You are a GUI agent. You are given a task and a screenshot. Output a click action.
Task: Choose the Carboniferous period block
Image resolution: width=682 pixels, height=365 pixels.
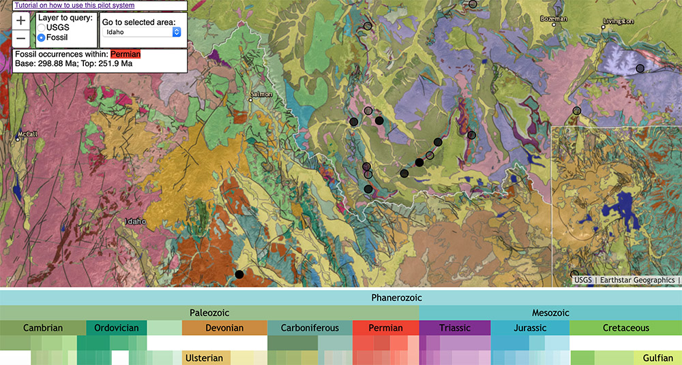[x=310, y=328]
